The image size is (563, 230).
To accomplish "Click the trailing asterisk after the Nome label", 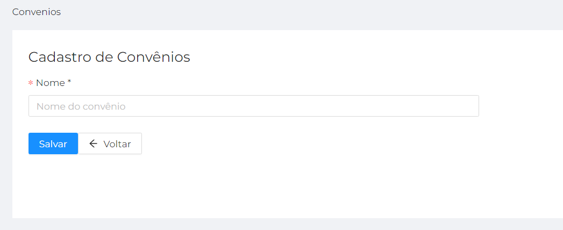I will tap(69, 82).
